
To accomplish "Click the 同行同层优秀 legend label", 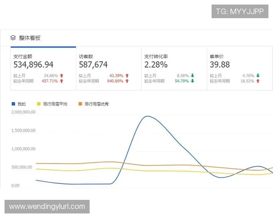I will (x=96, y=104).
